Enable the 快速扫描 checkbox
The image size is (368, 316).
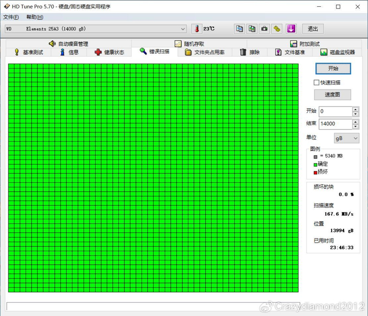316,82
